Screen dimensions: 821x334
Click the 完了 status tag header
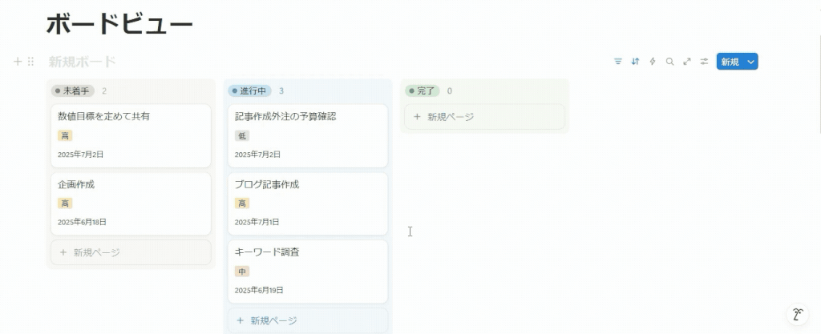click(x=423, y=91)
